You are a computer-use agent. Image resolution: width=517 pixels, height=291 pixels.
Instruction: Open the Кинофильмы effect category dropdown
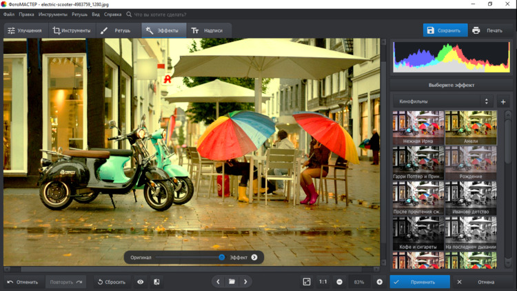click(x=444, y=101)
